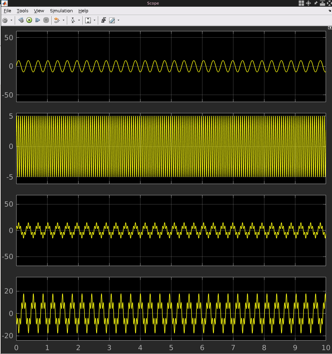Expand the axes scaling dropdown arrow
Image resolution: width=332 pixels, height=354 pixels.
94,20
